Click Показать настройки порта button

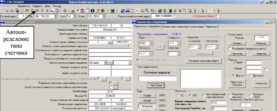click(x=203, y=61)
